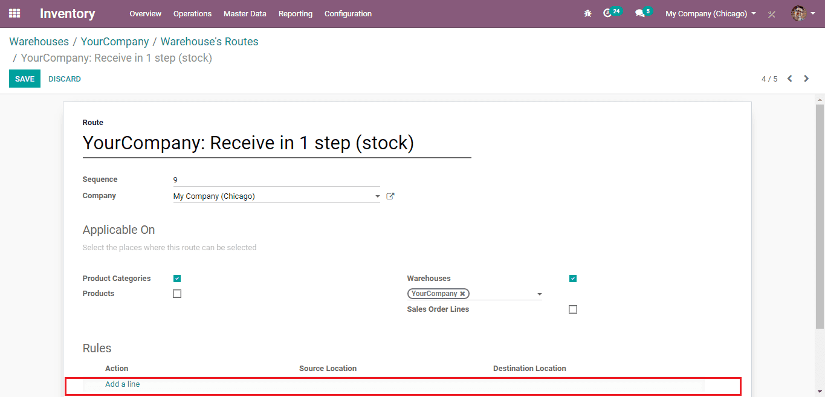Image resolution: width=825 pixels, height=397 pixels.
Task: Click the vertical page scrollbar
Action: click(x=820, y=217)
